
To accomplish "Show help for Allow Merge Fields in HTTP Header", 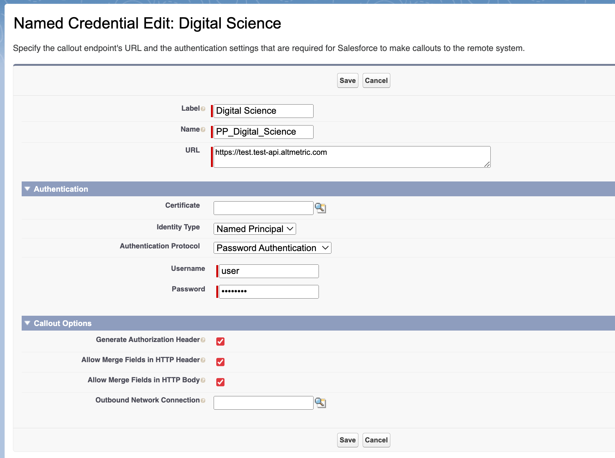I will (x=203, y=360).
